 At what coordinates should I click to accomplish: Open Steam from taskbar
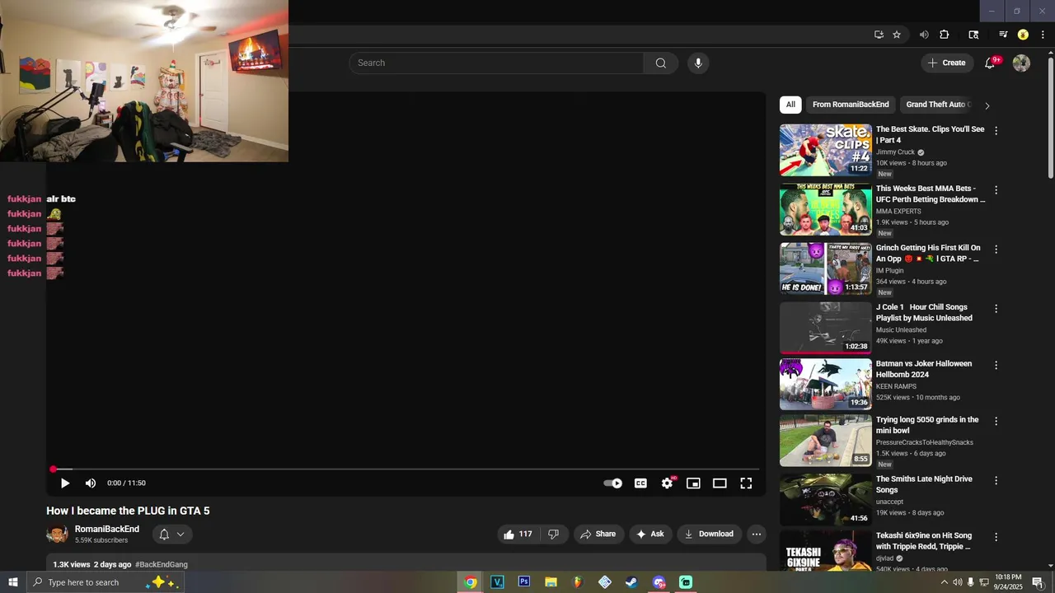pyautogui.click(x=631, y=582)
